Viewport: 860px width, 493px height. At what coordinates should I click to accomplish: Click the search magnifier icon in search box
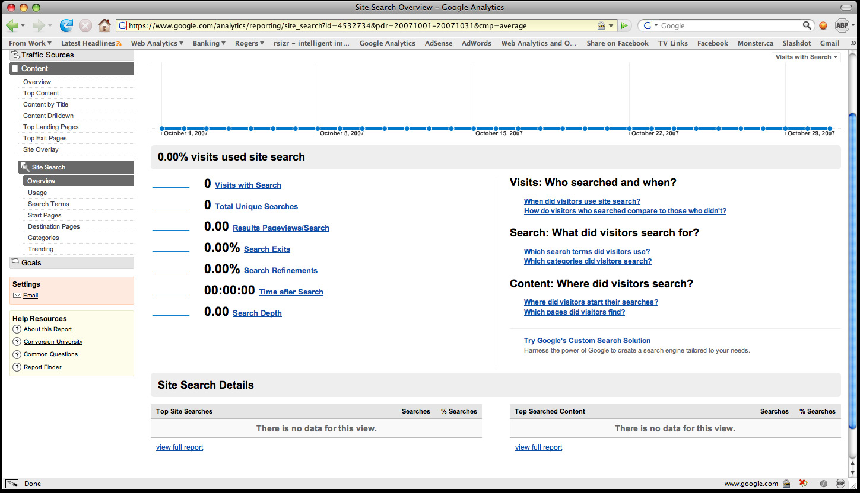(x=807, y=25)
